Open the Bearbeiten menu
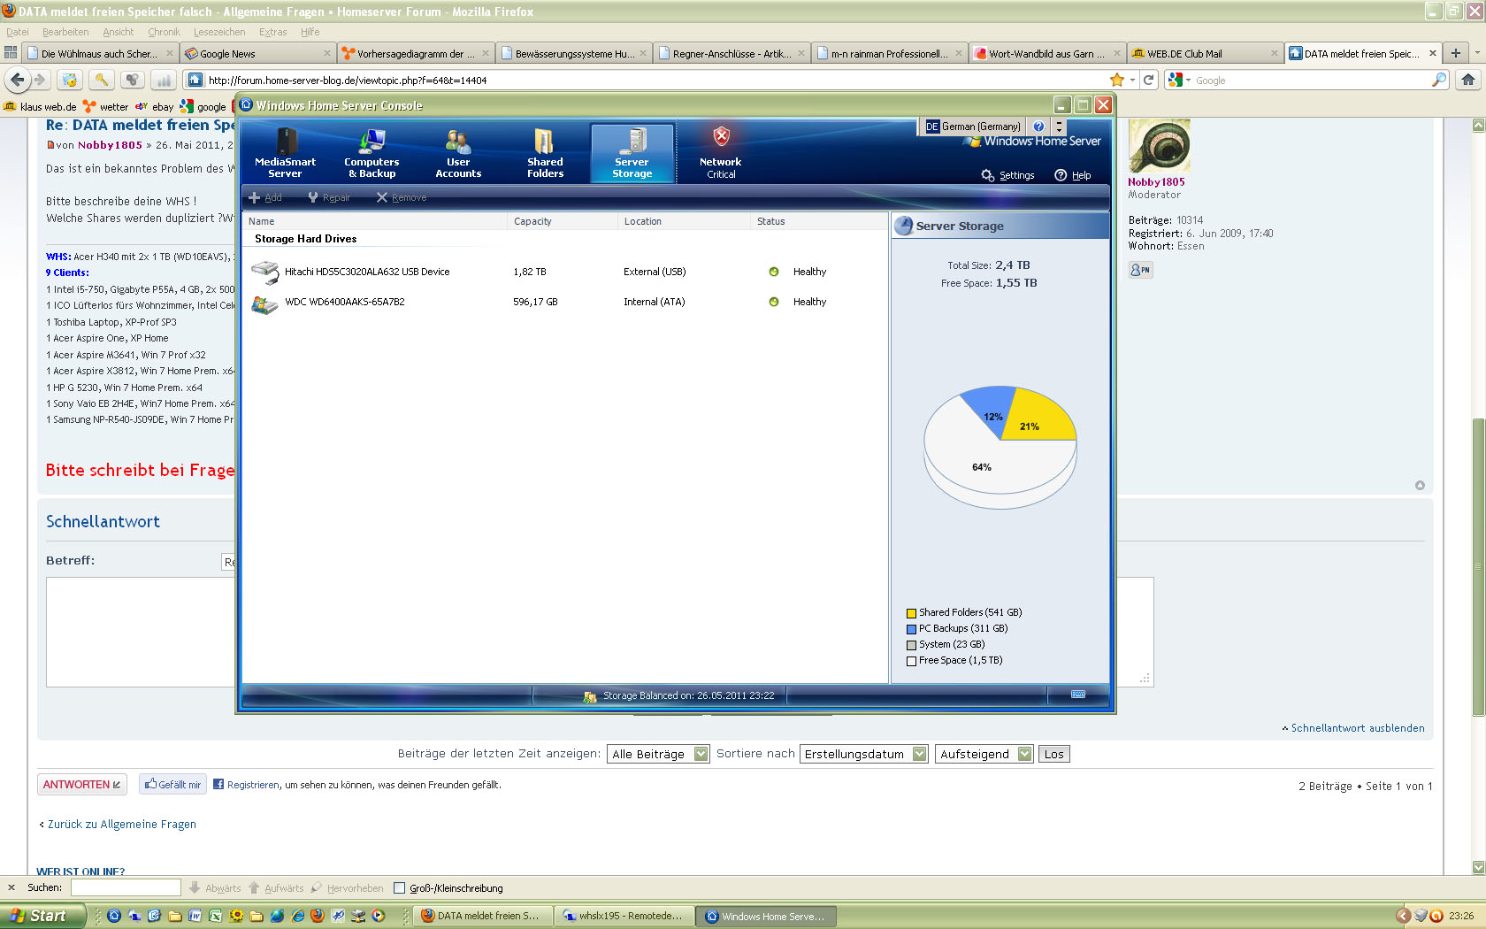Screen dimensions: 1486x929 click(x=65, y=32)
